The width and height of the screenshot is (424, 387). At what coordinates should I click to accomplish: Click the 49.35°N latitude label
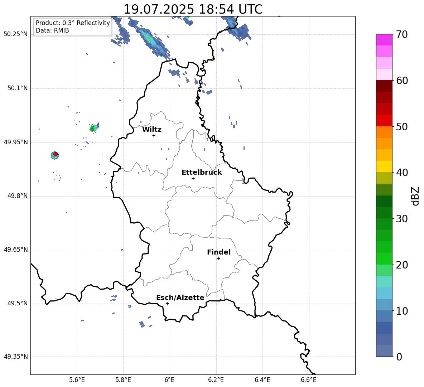pyautogui.click(x=16, y=357)
